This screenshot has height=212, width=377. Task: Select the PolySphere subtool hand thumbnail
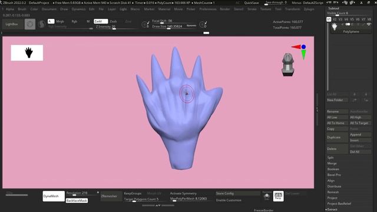(x=335, y=26)
